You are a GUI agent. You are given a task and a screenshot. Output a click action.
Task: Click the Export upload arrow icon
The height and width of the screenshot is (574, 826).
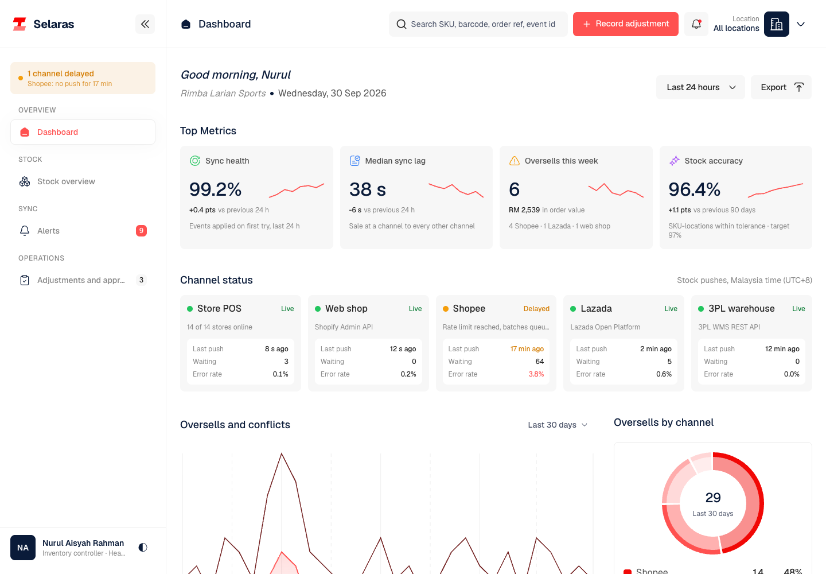pyautogui.click(x=799, y=87)
